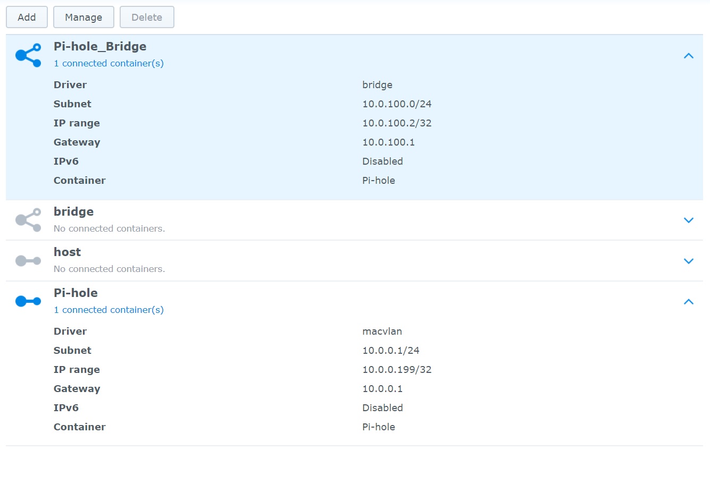The height and width of the screenshot is (493, 710).
Task: Click the 10.0.0.199/32 IP range value
Action: click(397, 370)
